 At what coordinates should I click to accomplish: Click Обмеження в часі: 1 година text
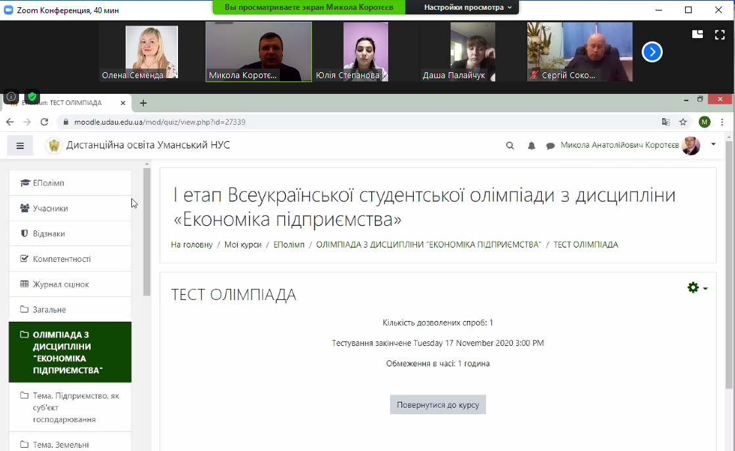click(438, 364)
